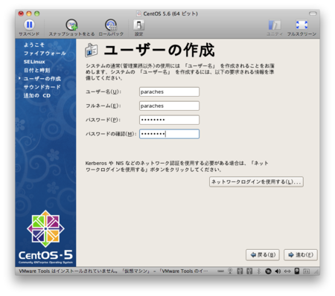Image resolution: width=335 pixels, height=296 pixels.
Task: Focus the ユーザー名 username field
Action: pos(169,91)
